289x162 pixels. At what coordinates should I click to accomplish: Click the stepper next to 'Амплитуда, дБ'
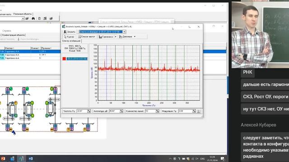click(x=121, y=111)
